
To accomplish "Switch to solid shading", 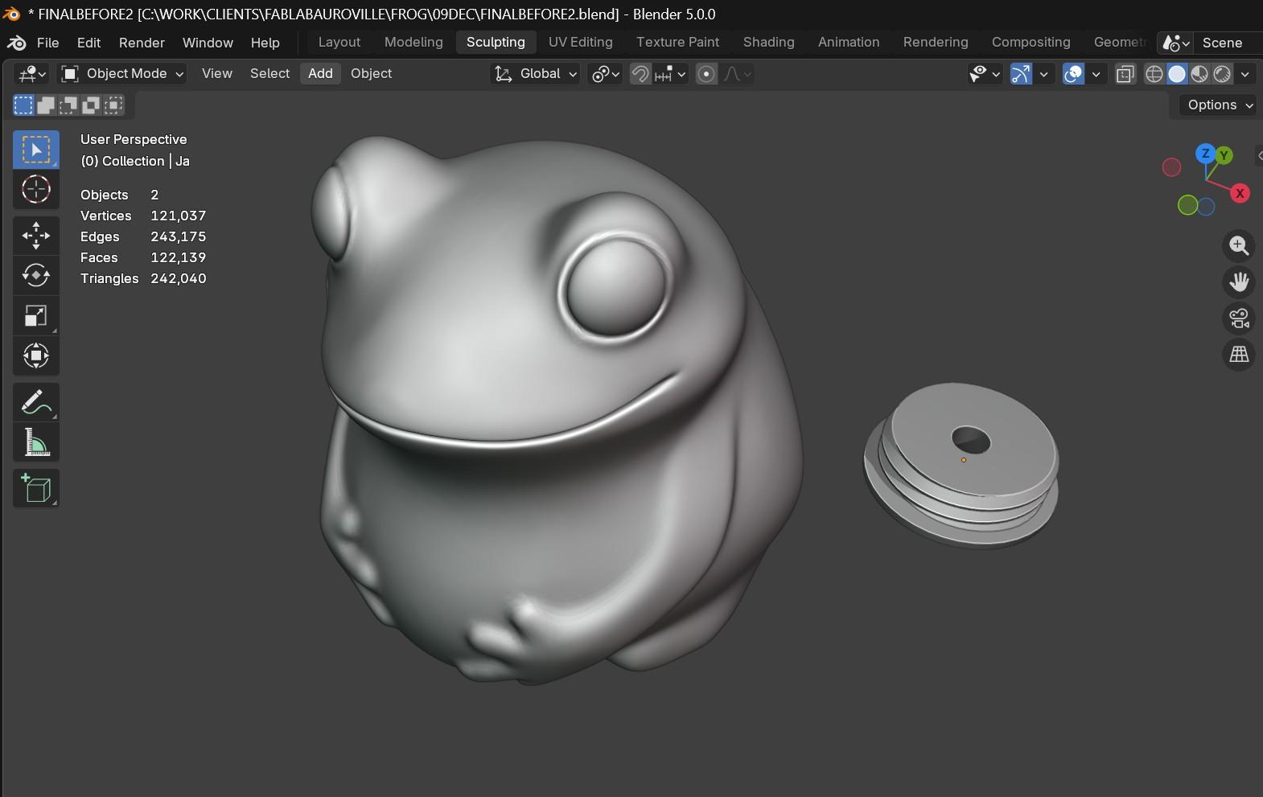I will pyautogui.click(x=1177, y=74).
